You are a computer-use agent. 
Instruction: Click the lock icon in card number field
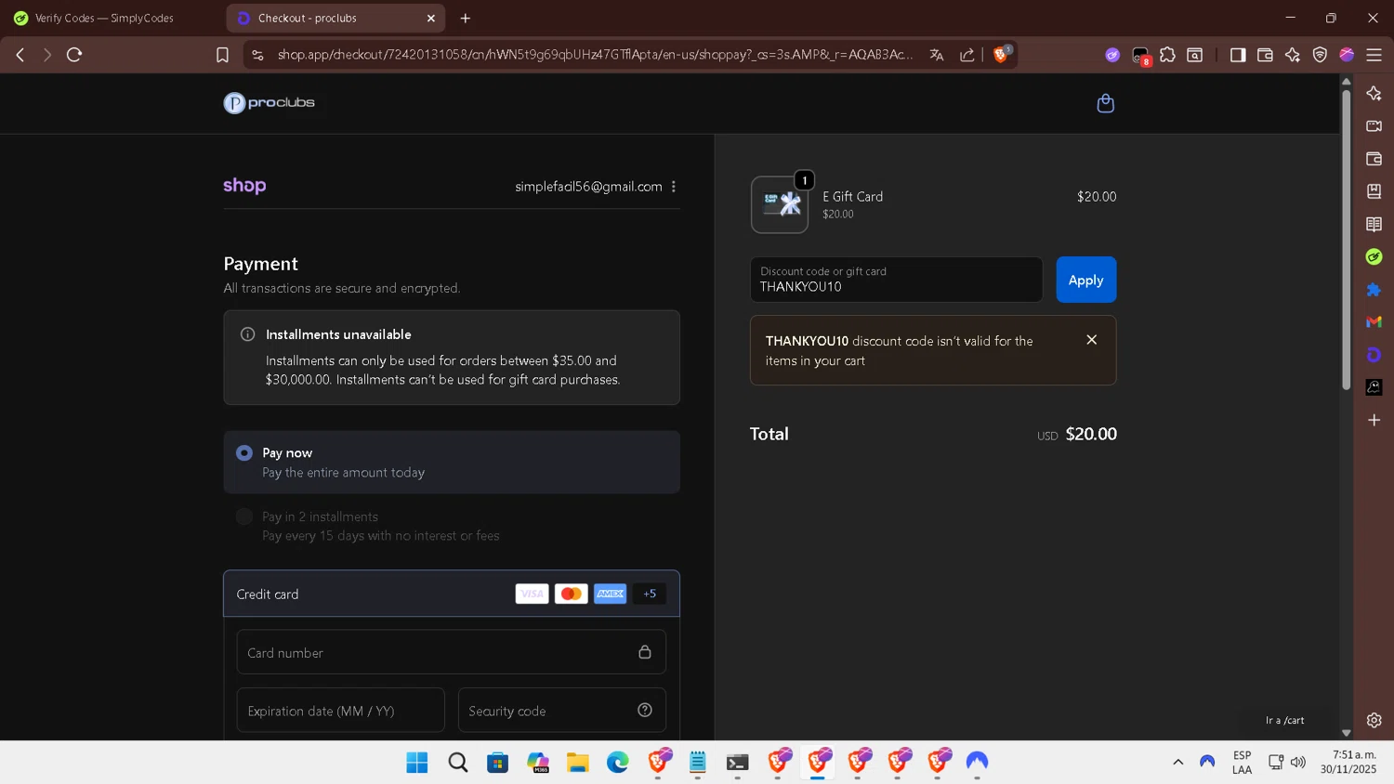(x=645, y=652)
